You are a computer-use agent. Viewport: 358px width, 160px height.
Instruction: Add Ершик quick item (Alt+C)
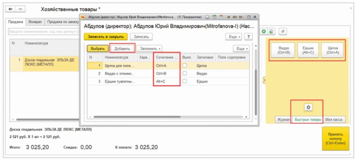pyautogui.click(x=308, y=50)
